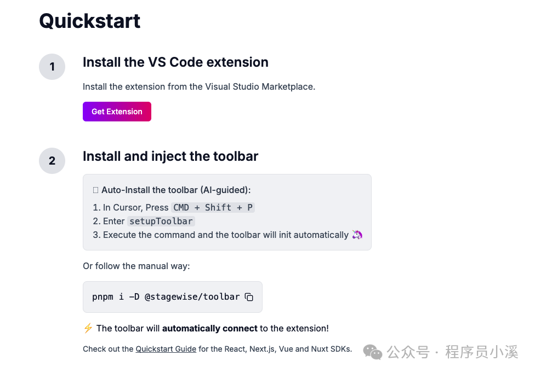Click the 'Auto-Install the toolbar (AI-guided)' label
The width and height of the screenshot is (535, 373).
[176, 190]
